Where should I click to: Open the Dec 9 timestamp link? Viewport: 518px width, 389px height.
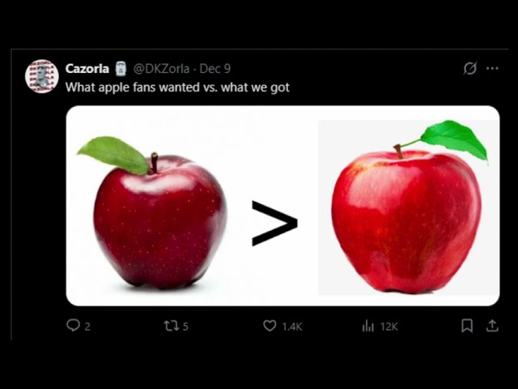coord(214,68)
